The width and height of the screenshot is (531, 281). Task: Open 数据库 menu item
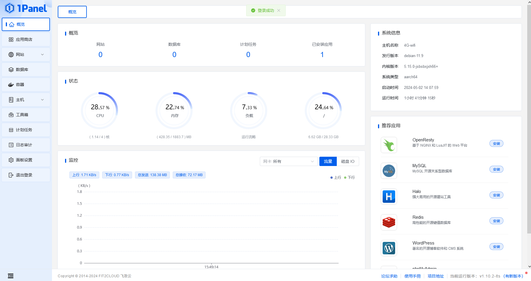pyautogui.click(x=26, y=70)
